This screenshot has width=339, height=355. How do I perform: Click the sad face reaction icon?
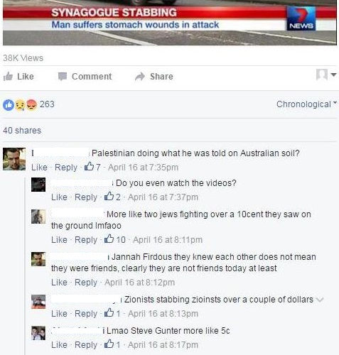[x=20, y=105]
